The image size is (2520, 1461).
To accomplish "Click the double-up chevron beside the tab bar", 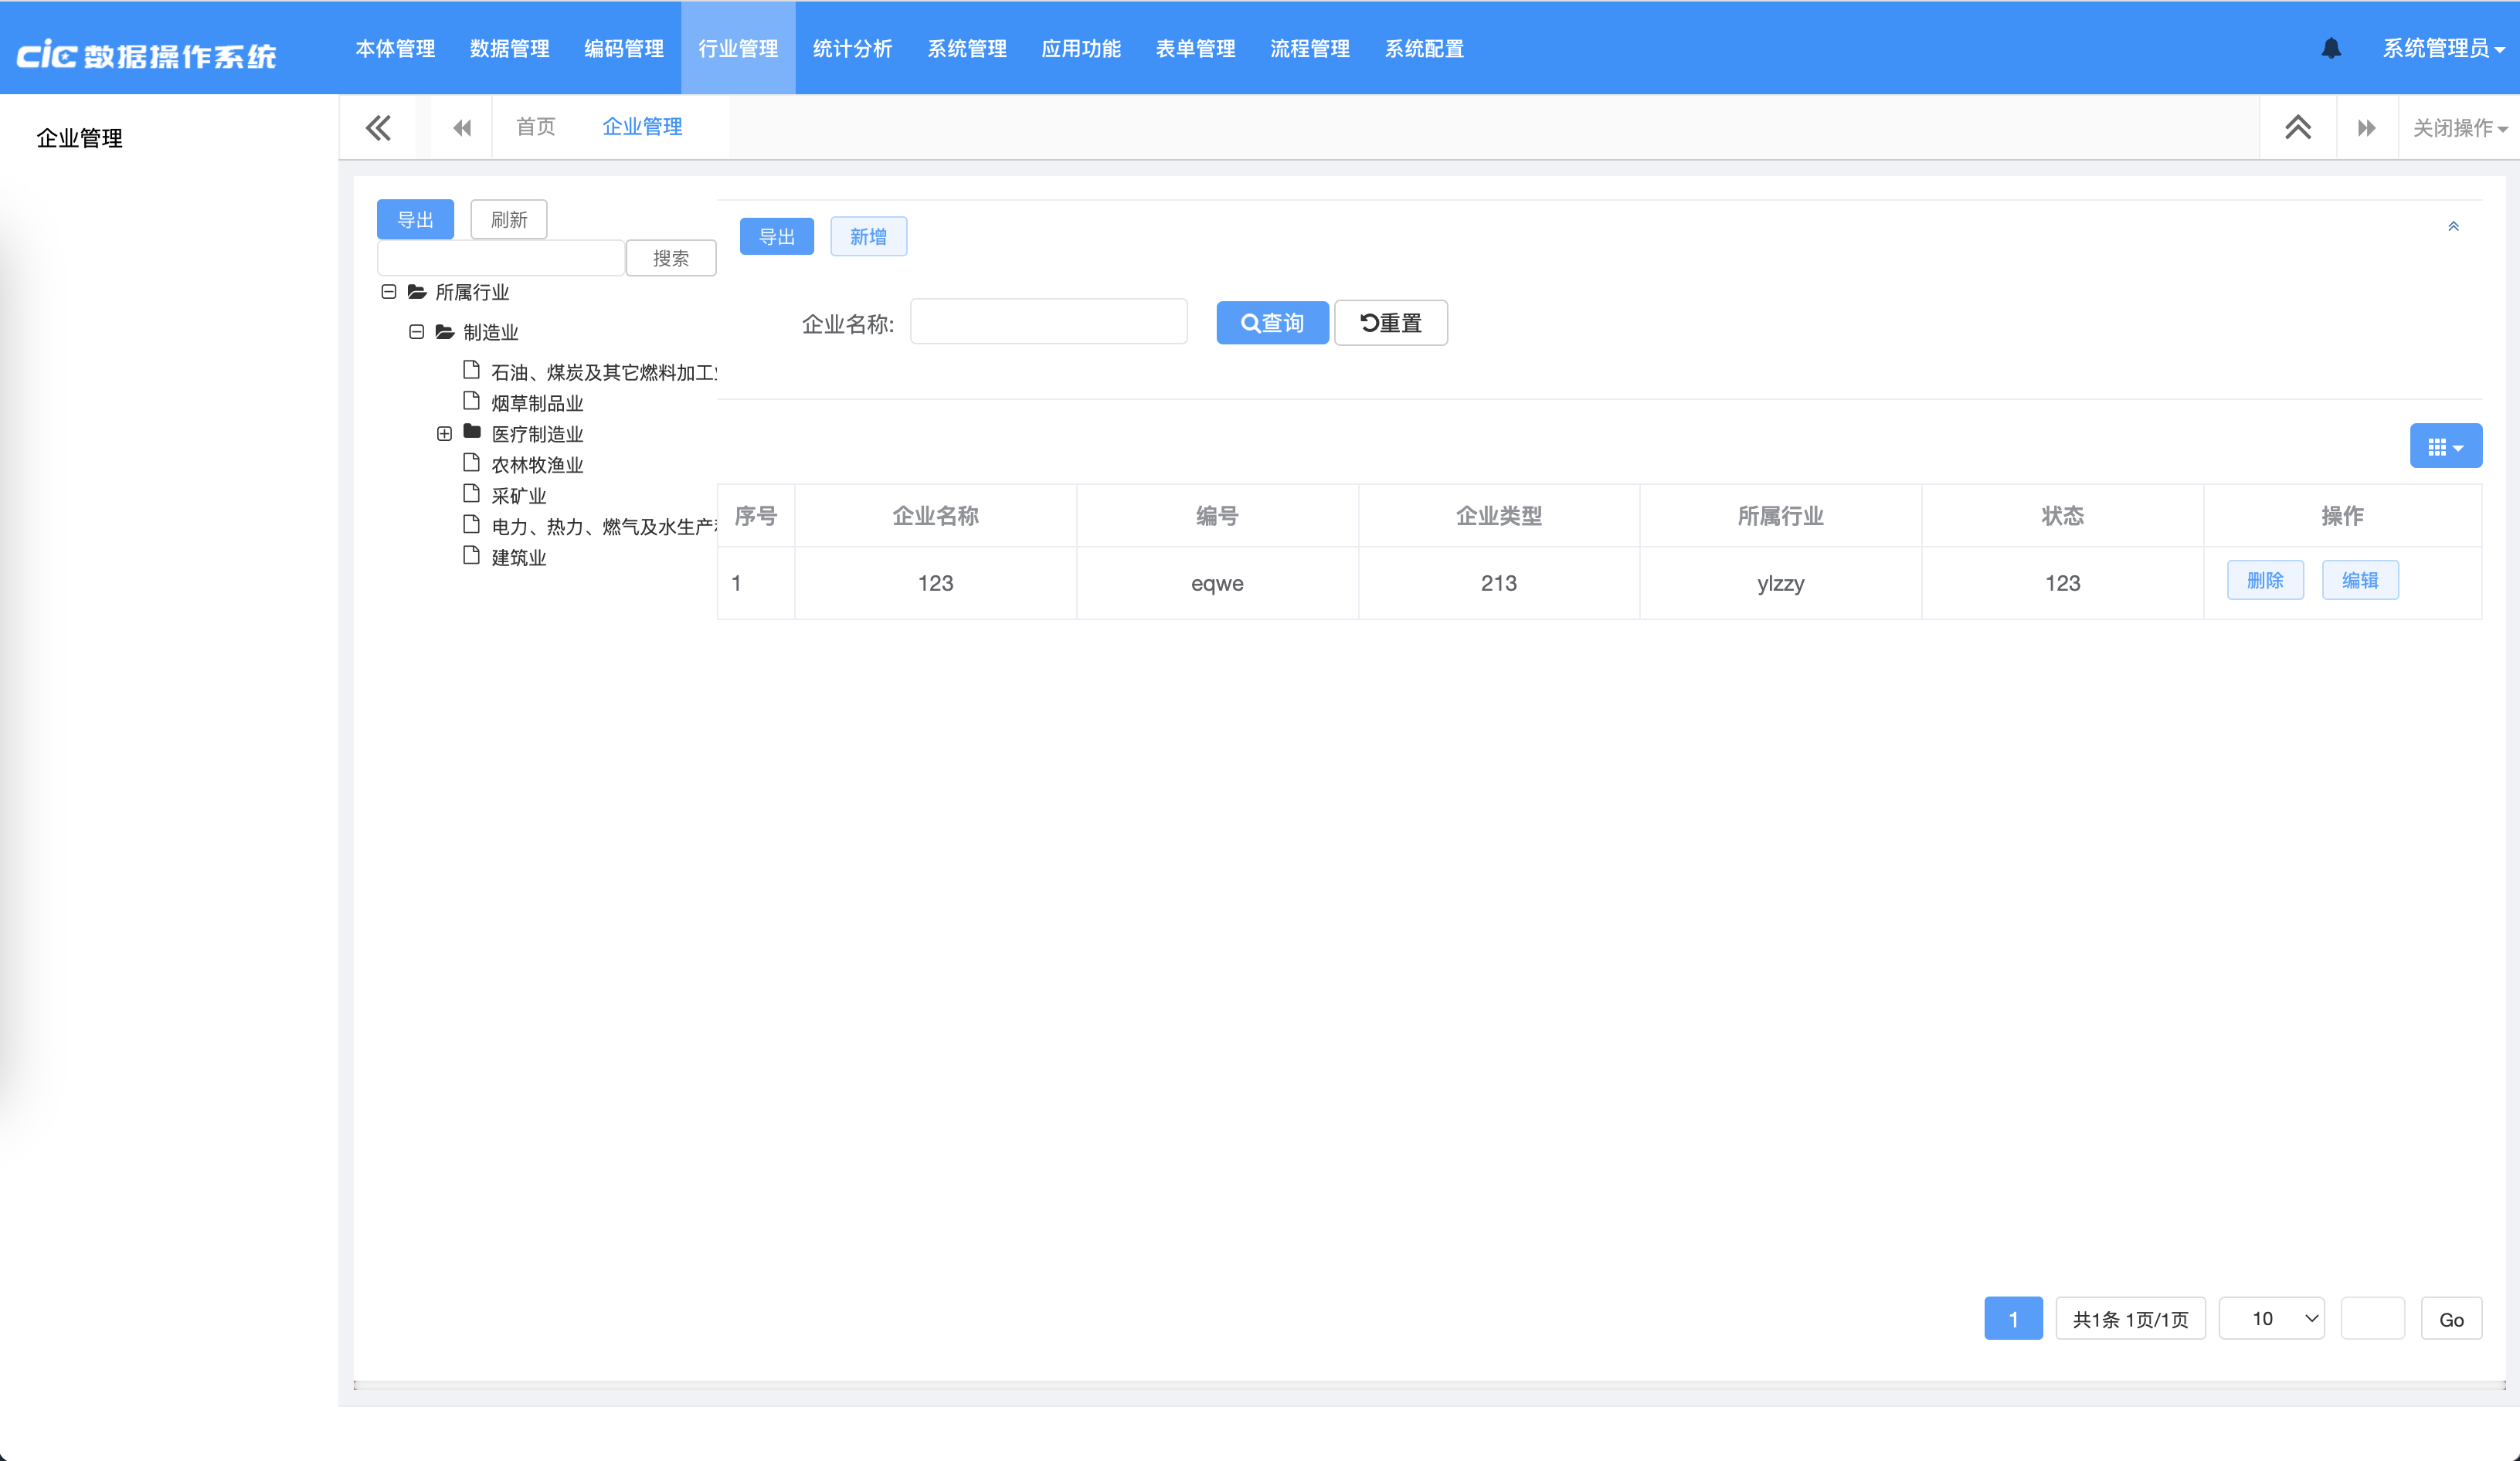I will click(x=2297, y=128).
